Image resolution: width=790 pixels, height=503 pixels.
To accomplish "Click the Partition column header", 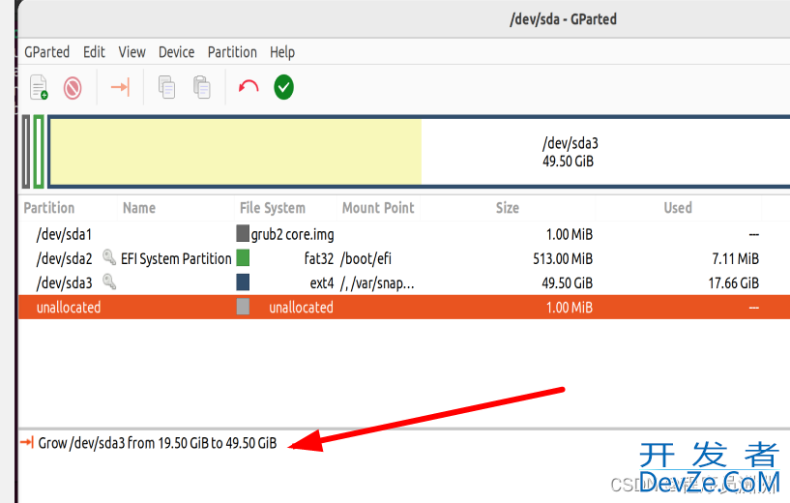I will click(x=49, y=208).
